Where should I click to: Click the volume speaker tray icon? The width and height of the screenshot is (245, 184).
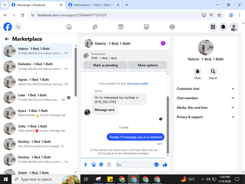(208, 179)
